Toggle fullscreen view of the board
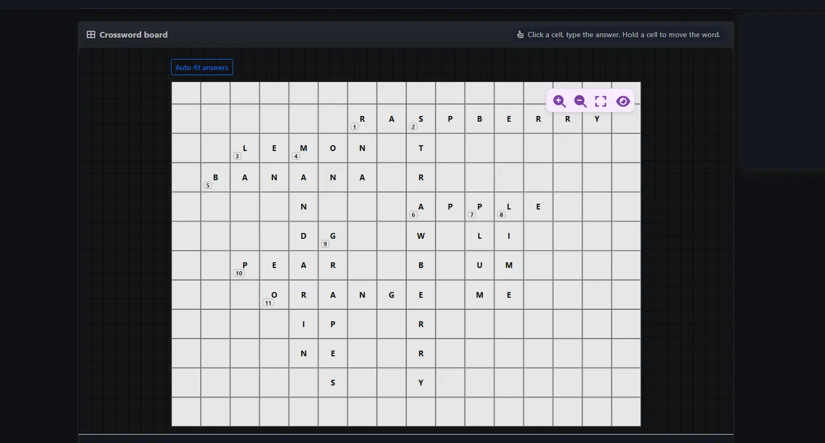 pyautogui.click(x=601, y=101)
